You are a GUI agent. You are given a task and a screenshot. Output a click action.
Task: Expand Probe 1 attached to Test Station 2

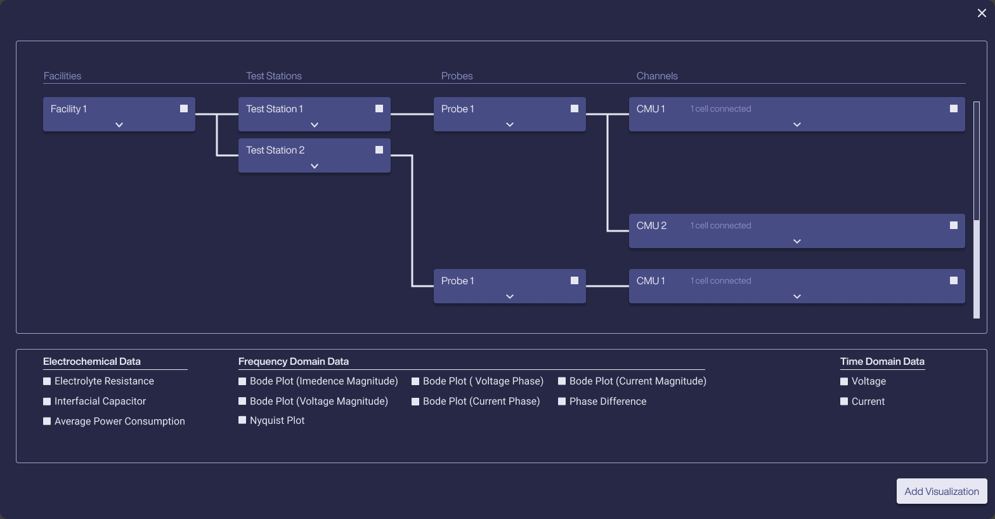click(510, 297)
